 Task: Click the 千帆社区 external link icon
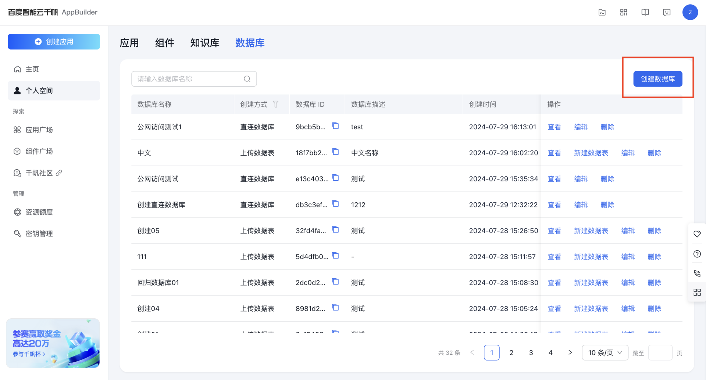(x=59, y=173)
